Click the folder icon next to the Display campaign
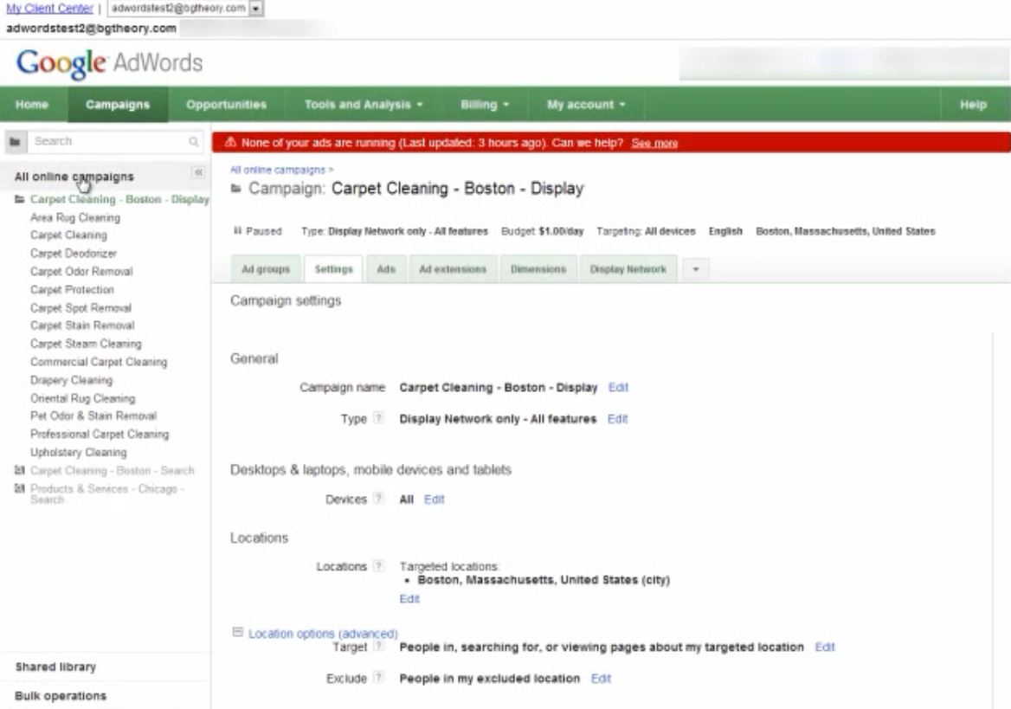This screenshot has height=709, width=1011. [19, 199]
